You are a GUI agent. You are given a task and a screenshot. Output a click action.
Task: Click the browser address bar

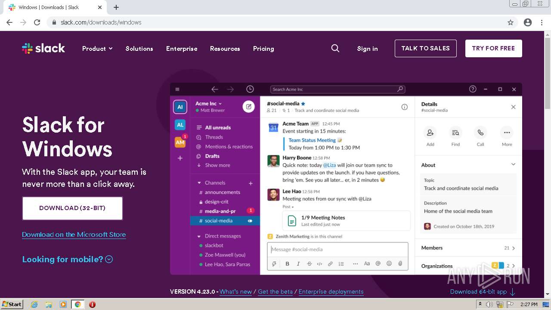(x=275, y=22)
